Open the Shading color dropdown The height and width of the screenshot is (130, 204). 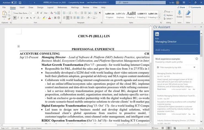click(x=91, y=18)
